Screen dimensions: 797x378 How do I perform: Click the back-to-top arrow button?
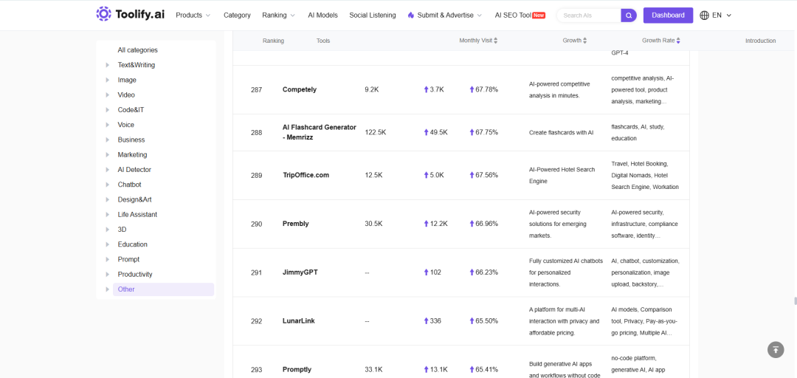pyautogui.click(x=776, y=349)
